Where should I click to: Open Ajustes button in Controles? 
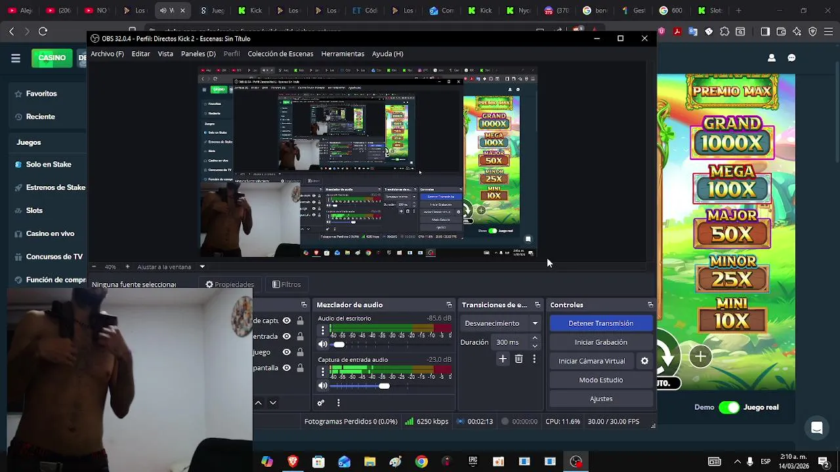600,399
